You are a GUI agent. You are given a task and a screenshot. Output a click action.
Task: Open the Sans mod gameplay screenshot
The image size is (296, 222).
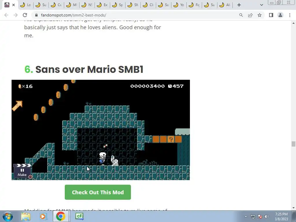(x=101, y=130)
